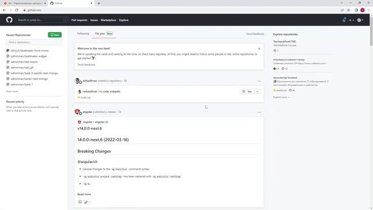Open dimych/beatmaker-front-mono repository
373x210 pixels.
pos(30,51)
